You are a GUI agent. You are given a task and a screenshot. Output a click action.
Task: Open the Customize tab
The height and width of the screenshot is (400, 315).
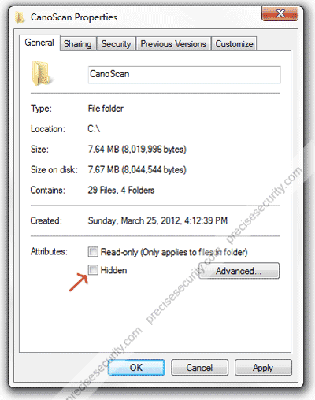[x=234, y=44]
